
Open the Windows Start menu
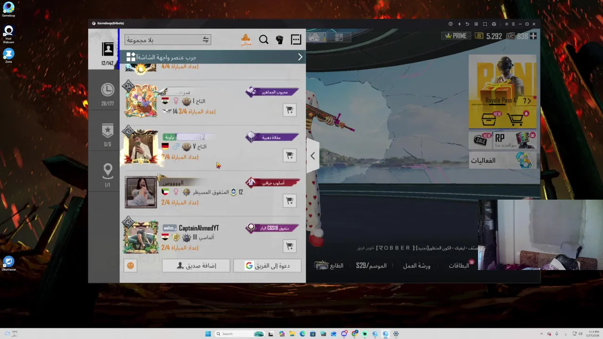208,334
